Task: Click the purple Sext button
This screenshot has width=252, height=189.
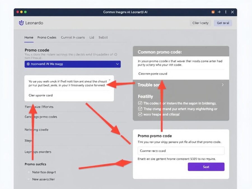Action: point(206,167)
